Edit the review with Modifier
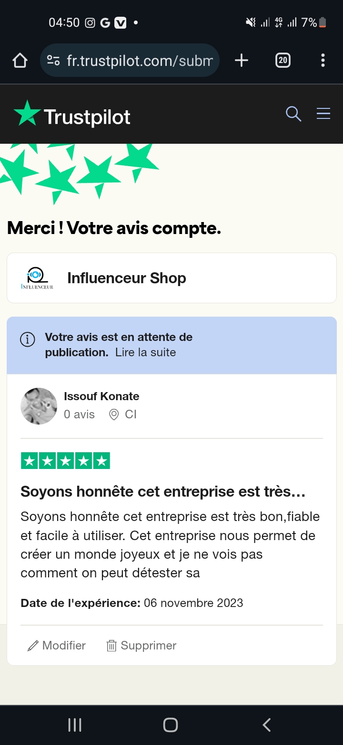 pos(57,646)
